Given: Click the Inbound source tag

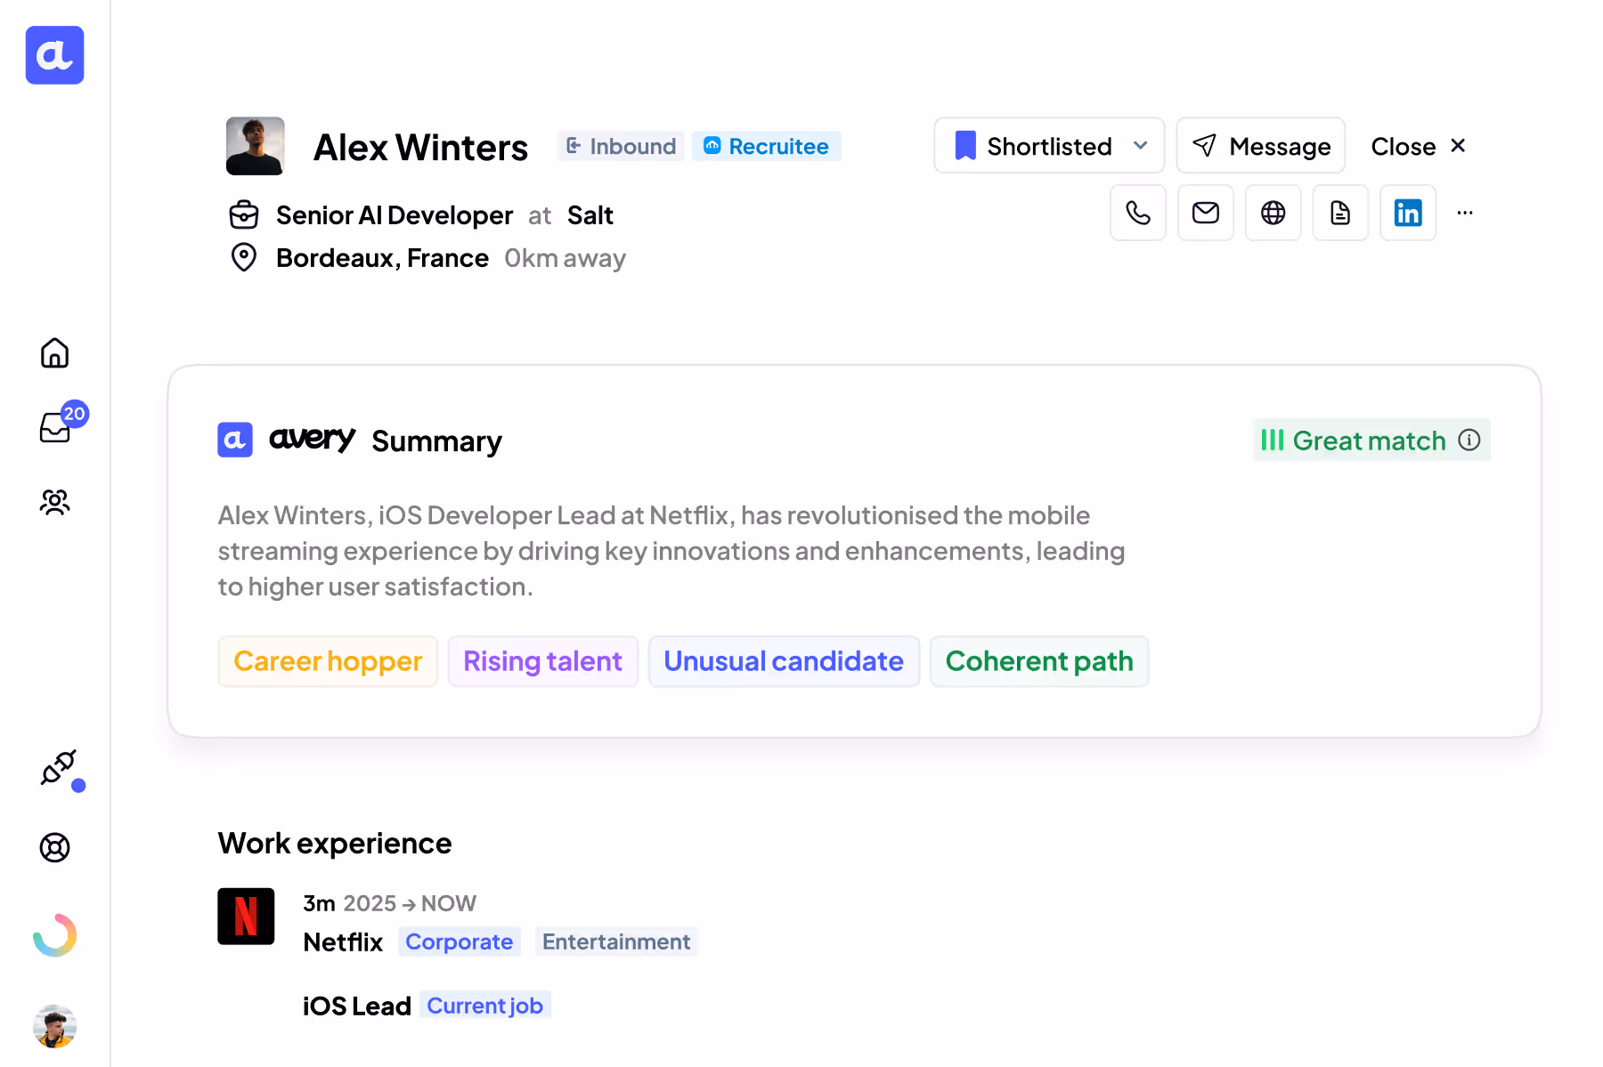Looking at the screenshot, I should pyautogui.click(x=622, y=146).
